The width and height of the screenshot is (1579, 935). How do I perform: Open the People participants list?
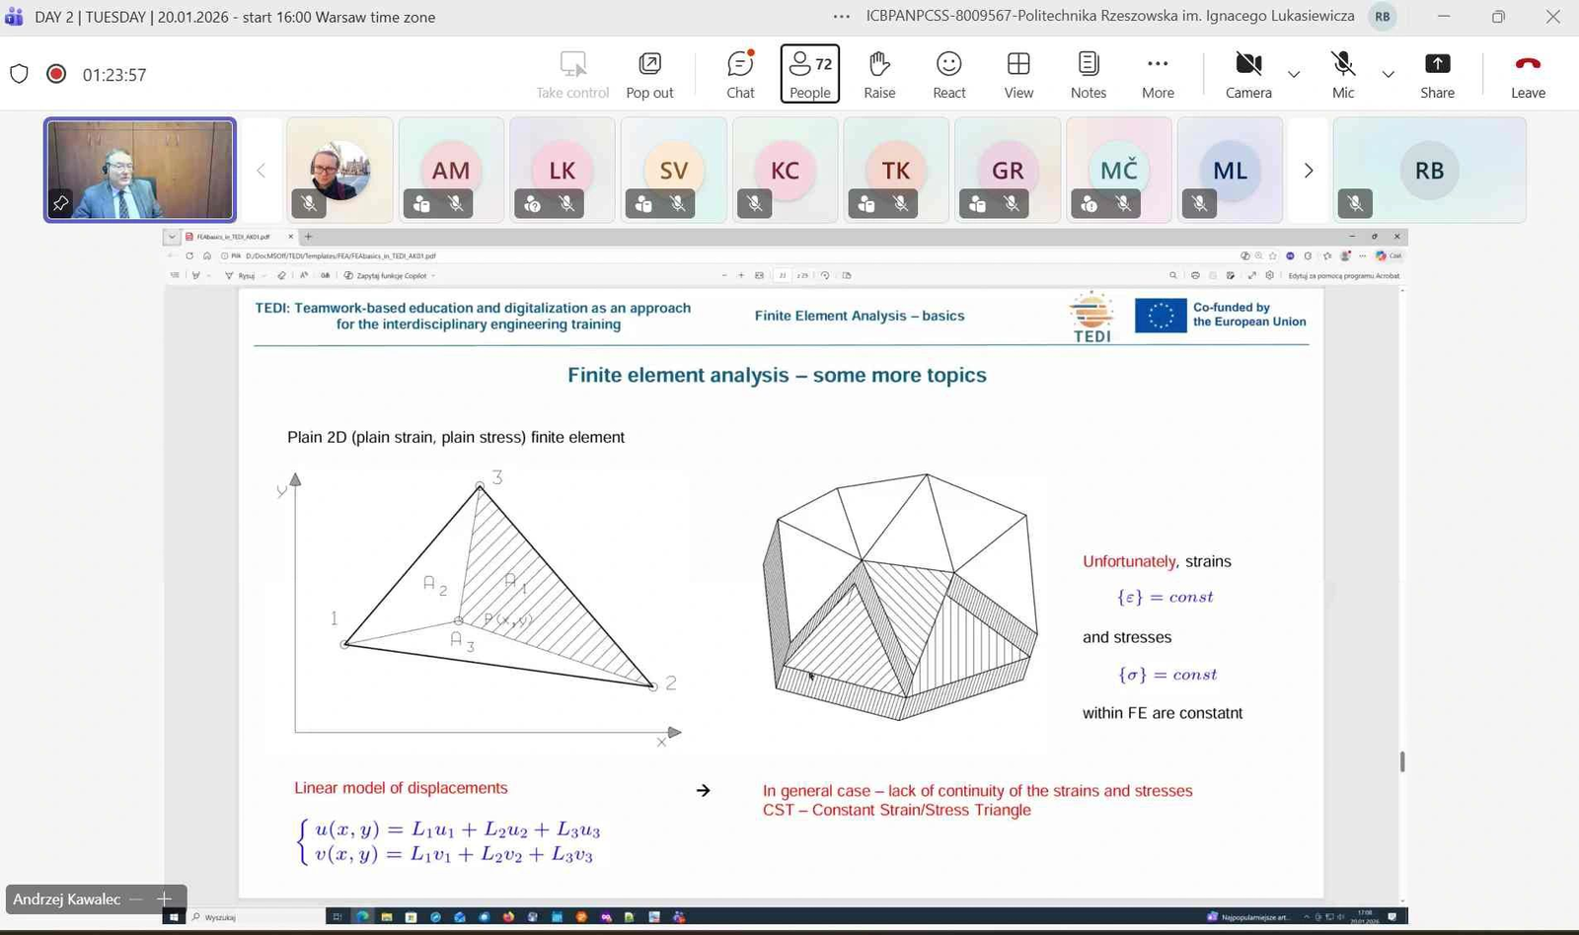click(809, 74)
